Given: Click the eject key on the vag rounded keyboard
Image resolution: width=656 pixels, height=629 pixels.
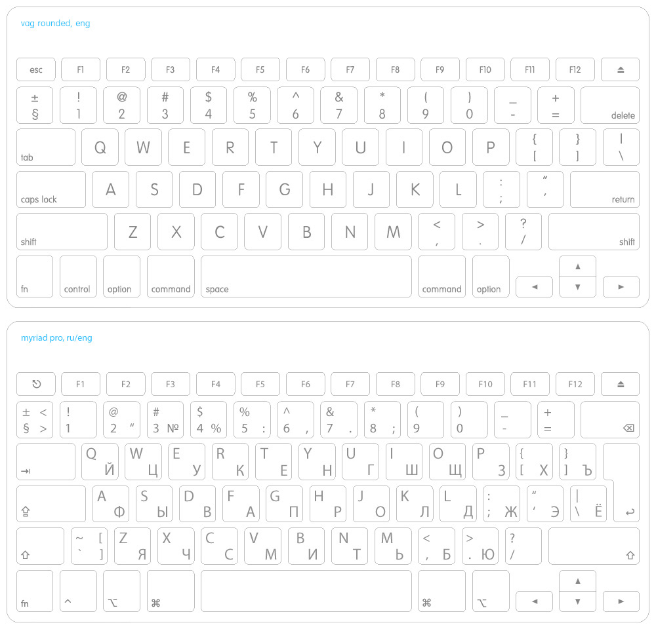Looking at the screenshot, I should [621, 69].
